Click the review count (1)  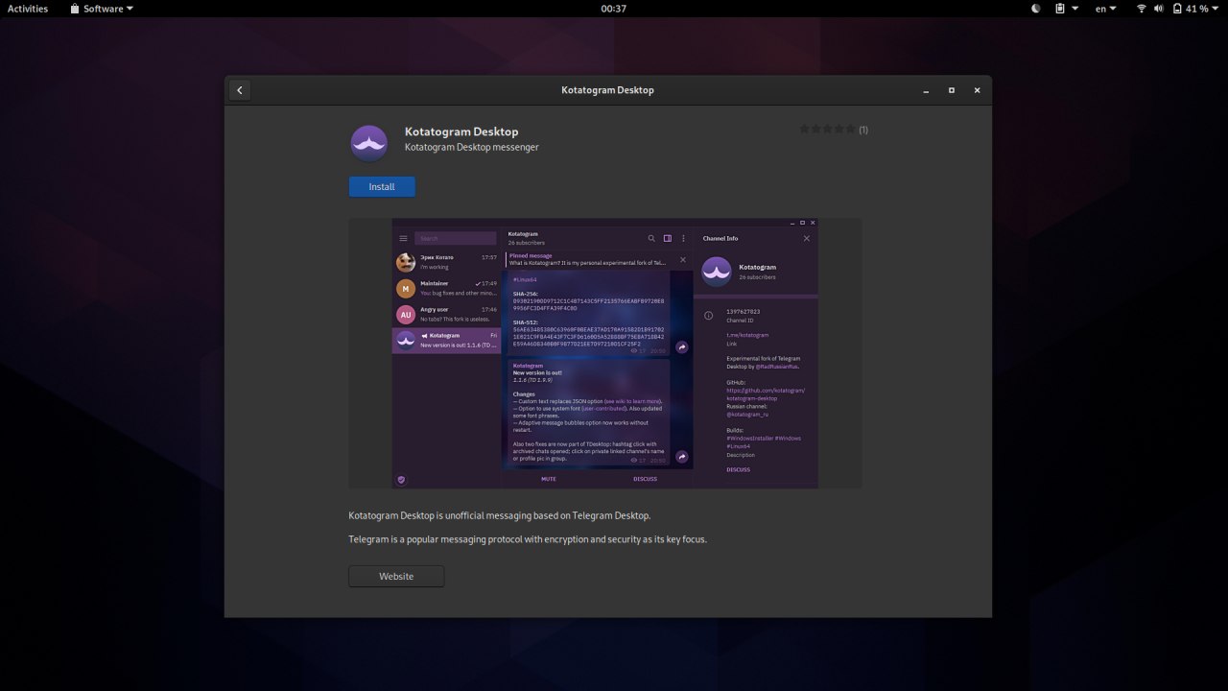point(863,130)
